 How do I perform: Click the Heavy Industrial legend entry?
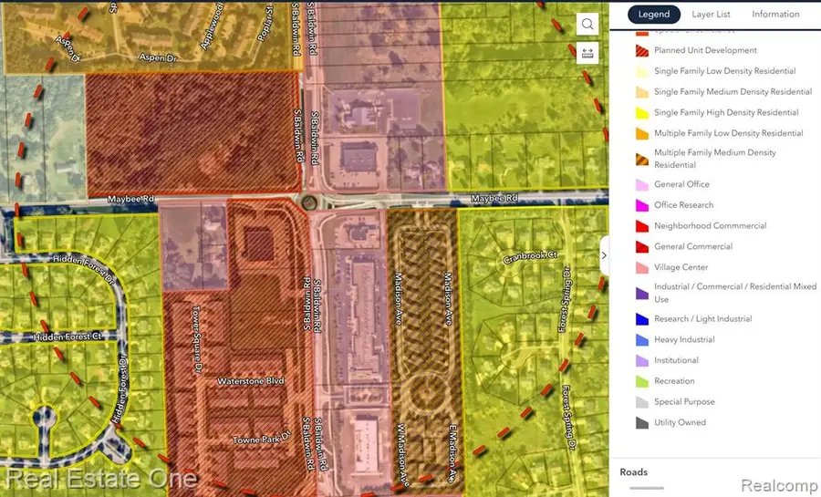point(684,339)
